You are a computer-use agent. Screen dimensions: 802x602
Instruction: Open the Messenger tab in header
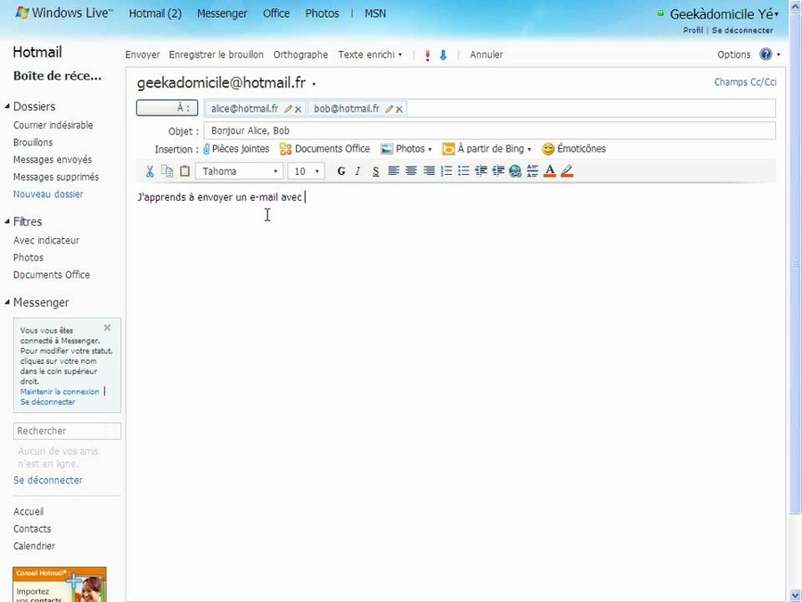coord(222,13)
